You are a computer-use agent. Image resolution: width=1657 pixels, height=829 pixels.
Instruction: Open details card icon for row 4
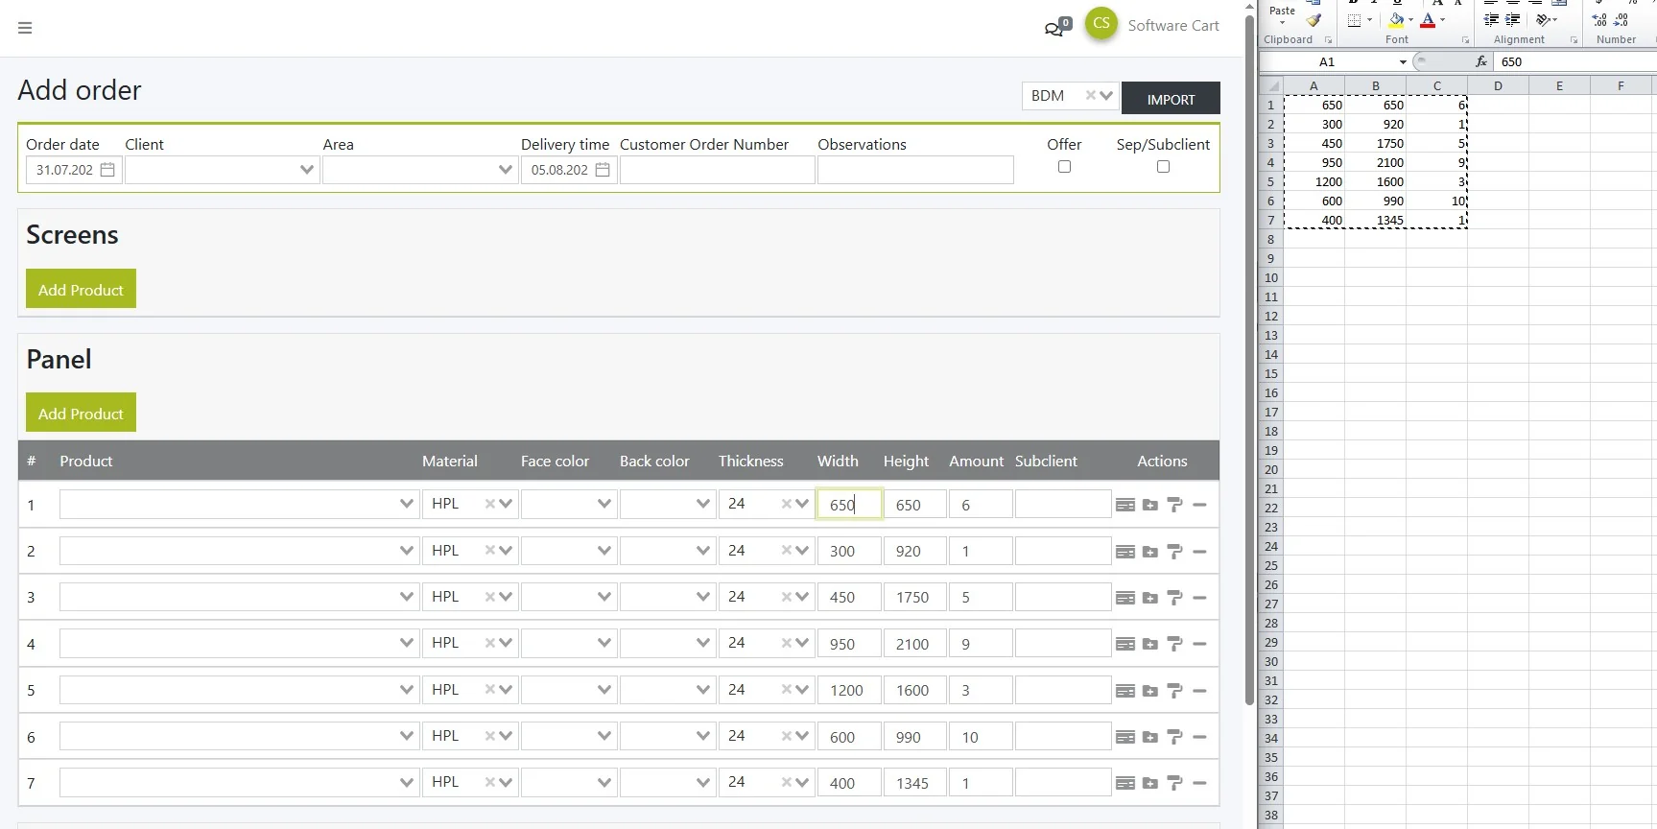[x=1125, y=644]
